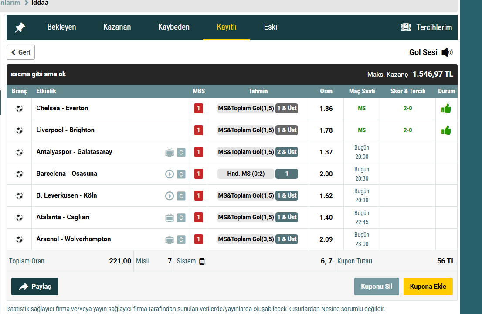
Task: Click the pin icon in the tab bar
Action: (20, 27)
